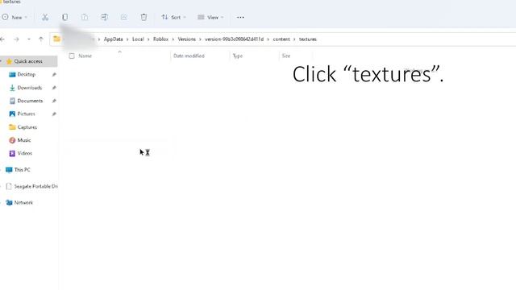The width and height of the screenshot is (516, 290).
Task: Open Downloads in the navigation pane
Action: pos(30,88)
